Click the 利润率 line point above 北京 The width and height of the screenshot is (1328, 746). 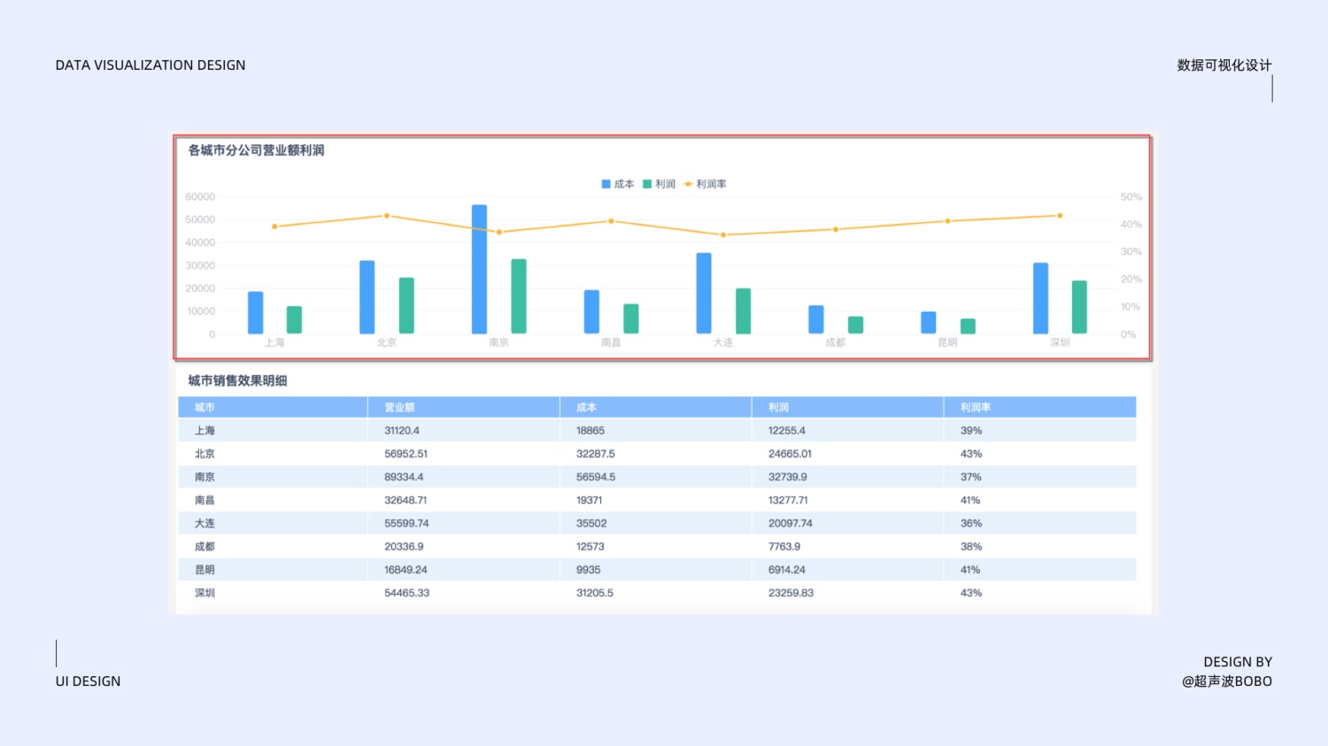click(x=387, y=216)
